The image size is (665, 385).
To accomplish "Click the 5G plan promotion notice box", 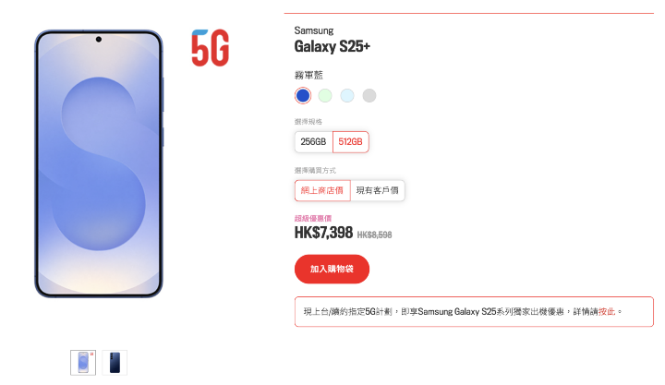I will pyautogui.click(x=473, y=312).
